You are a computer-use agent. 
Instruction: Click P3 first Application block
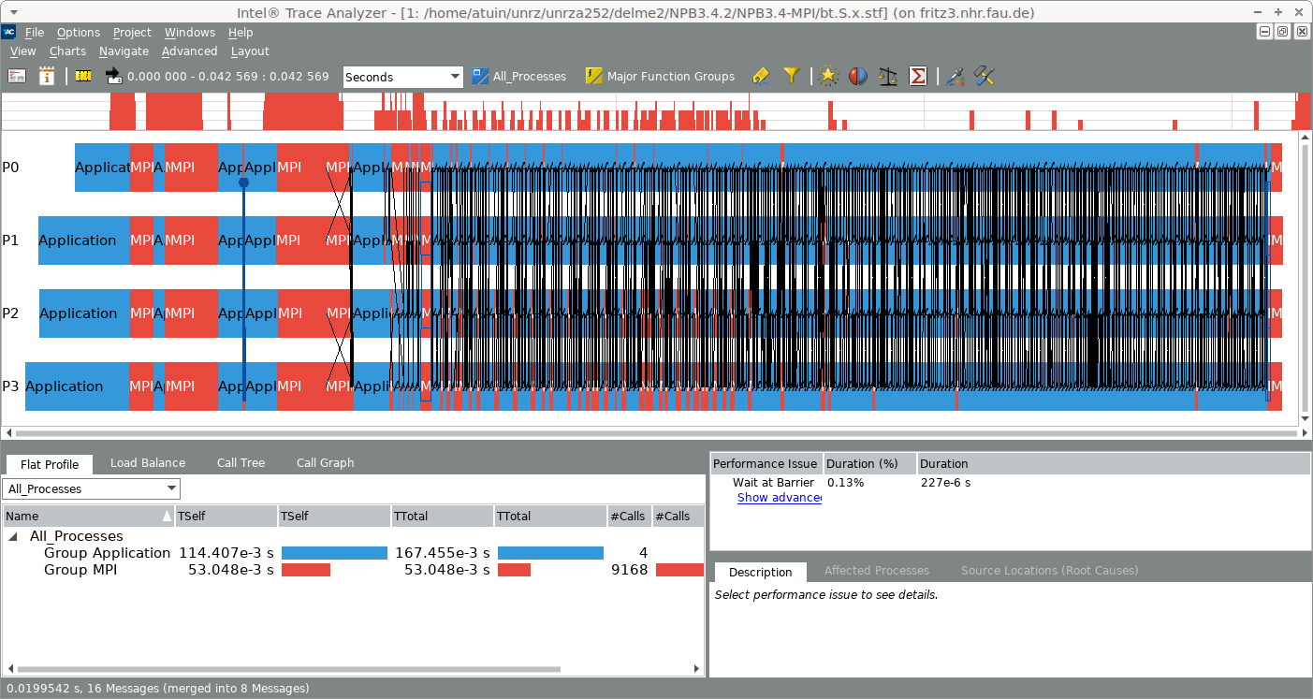click(77, 386)
